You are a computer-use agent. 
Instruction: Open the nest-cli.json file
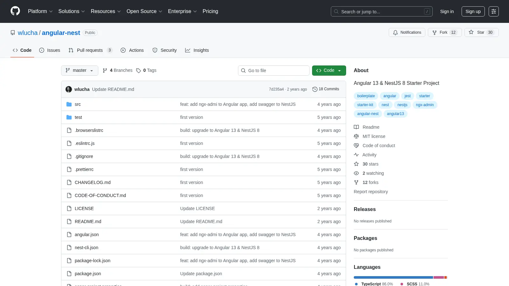87,248
